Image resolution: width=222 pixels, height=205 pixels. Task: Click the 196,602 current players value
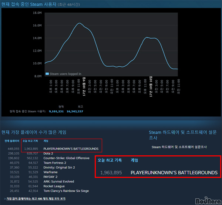point(14,158)
